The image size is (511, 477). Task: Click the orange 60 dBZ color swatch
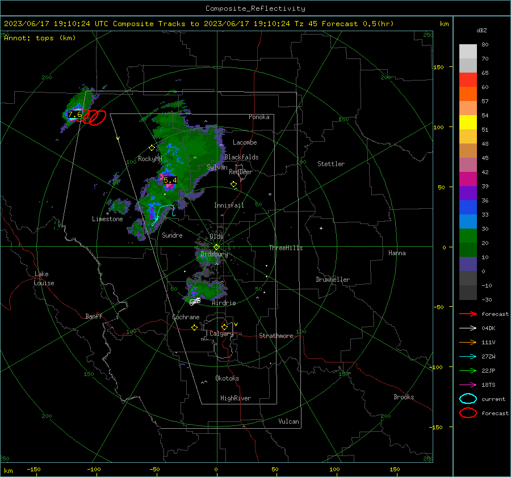468,94
